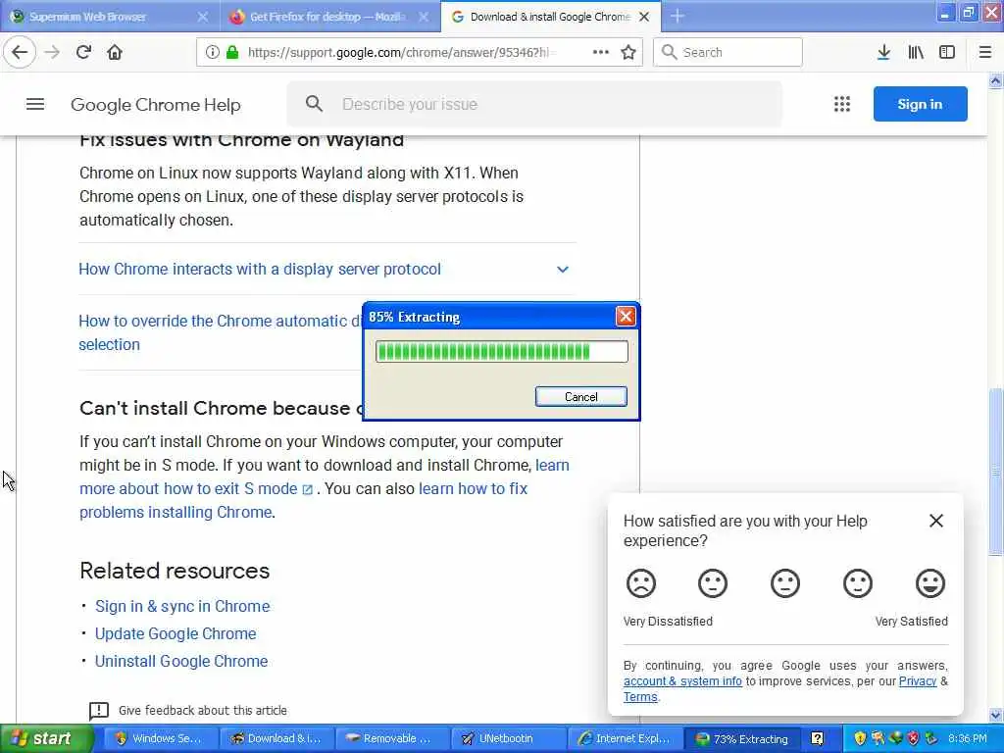Select the neutral face rating
Viewport: 1004px width, 753px height.
pos(785,583)
